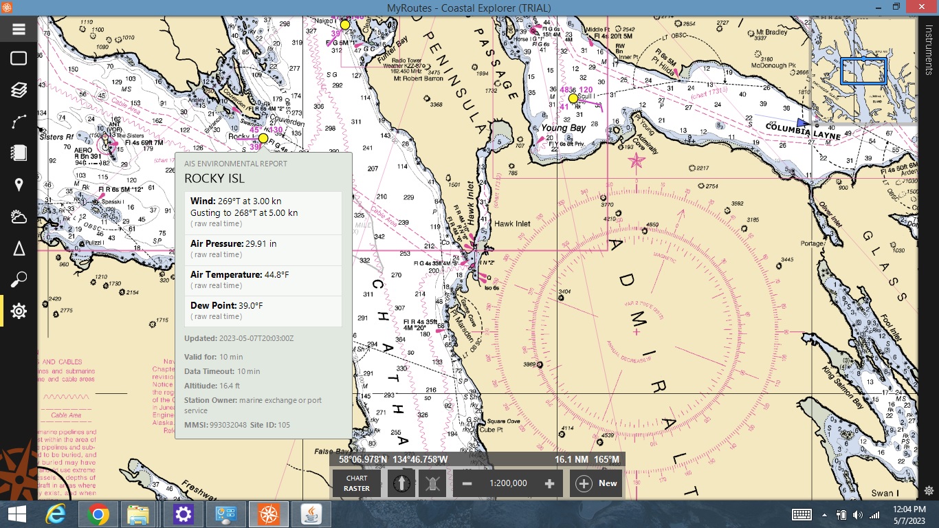
Task: Open the hamburger main menu
Action: [x=19, y=29]
